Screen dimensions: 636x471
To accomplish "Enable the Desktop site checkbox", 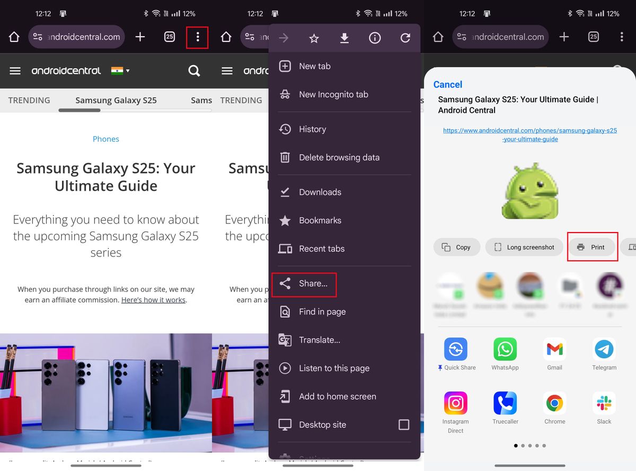I will coord(404,424).
